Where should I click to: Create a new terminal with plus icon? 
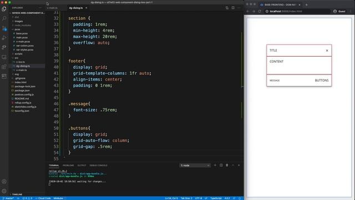pos(215,166)
